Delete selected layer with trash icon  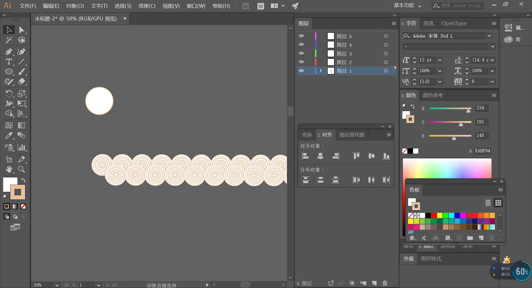pos(385,283)
